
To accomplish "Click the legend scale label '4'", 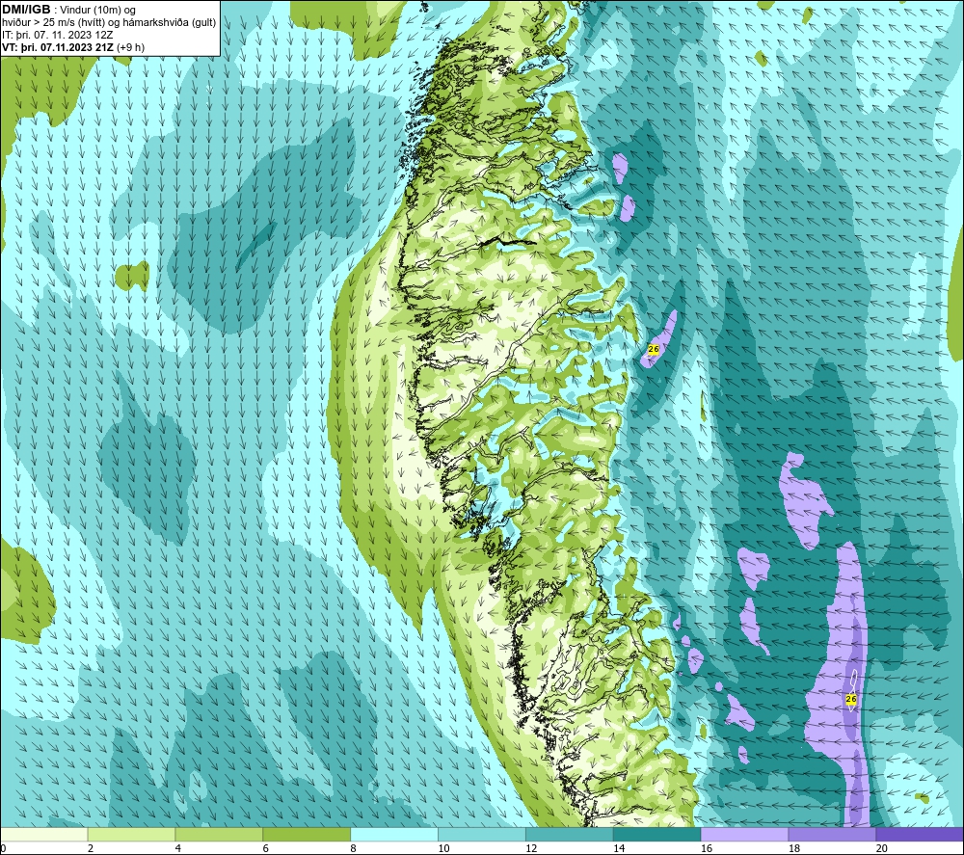I will pyautogui.click(x=178, y=848).
